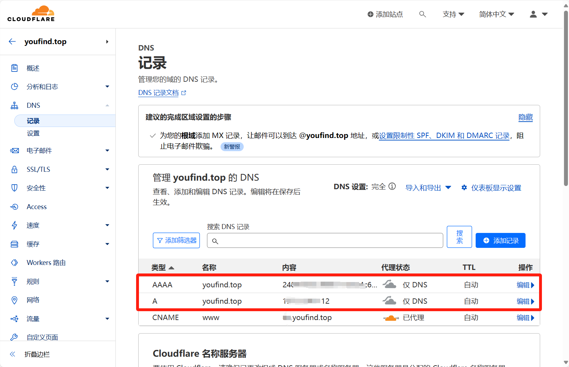Select 设置 under the DNS menu
569x367 pixels.
[33, 133]
